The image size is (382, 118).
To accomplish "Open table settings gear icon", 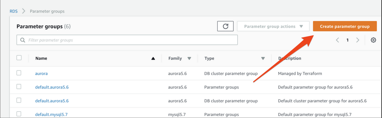I will [x=373, y=40].
